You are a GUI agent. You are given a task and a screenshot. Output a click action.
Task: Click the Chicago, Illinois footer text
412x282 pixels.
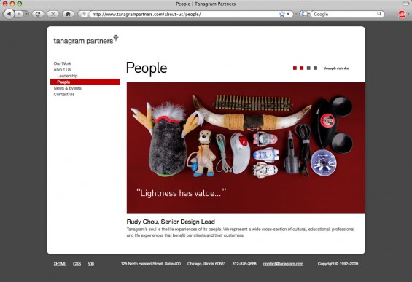click(206, 264)
